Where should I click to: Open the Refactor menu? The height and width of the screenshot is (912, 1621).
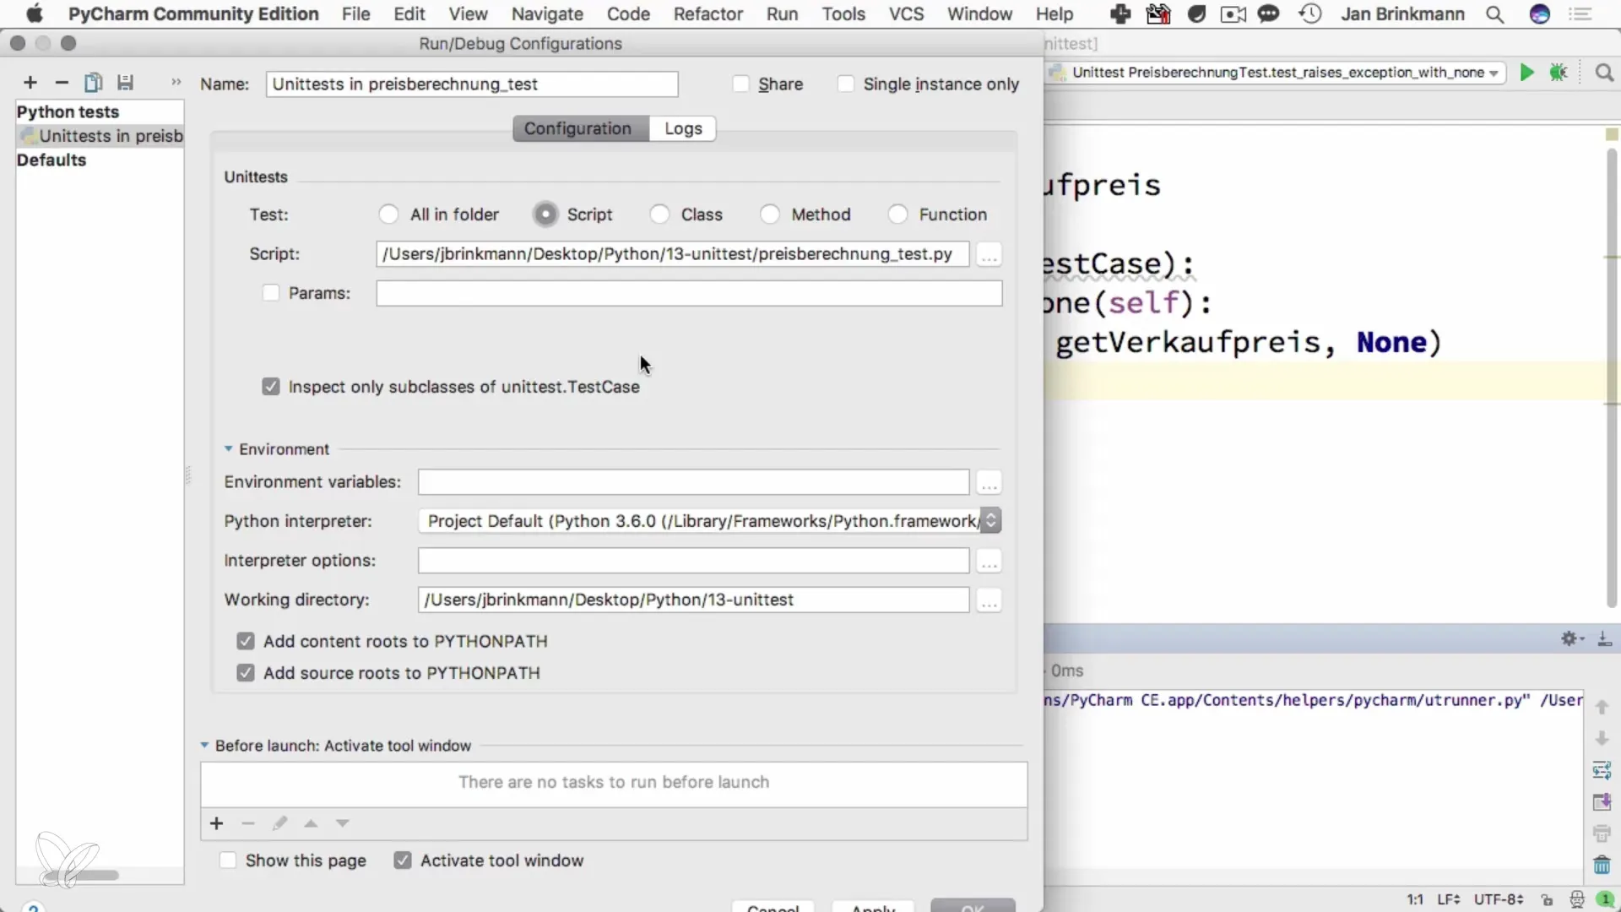(x=707, y=14)
